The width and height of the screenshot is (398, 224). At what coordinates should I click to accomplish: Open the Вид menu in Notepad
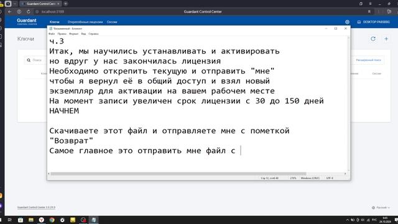pyautogui.click(x=83, y=34)
